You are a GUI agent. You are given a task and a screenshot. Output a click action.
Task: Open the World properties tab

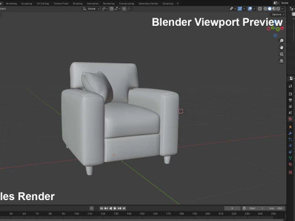[x=290, y=119]
